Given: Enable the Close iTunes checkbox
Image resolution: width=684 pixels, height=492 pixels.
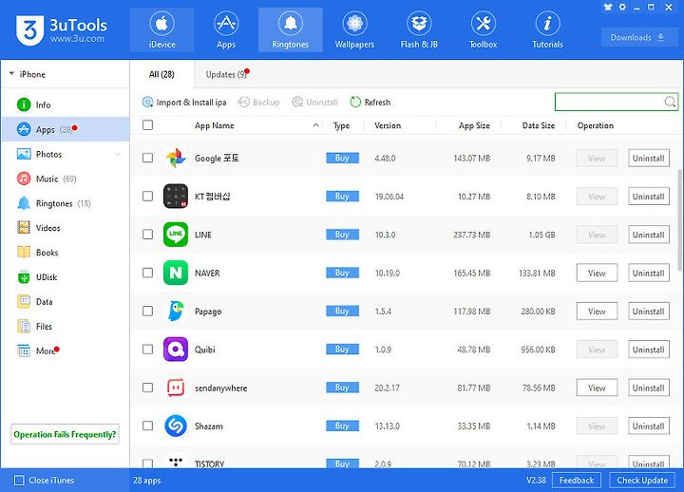Looking at the screenshot, I should point(19,481).
